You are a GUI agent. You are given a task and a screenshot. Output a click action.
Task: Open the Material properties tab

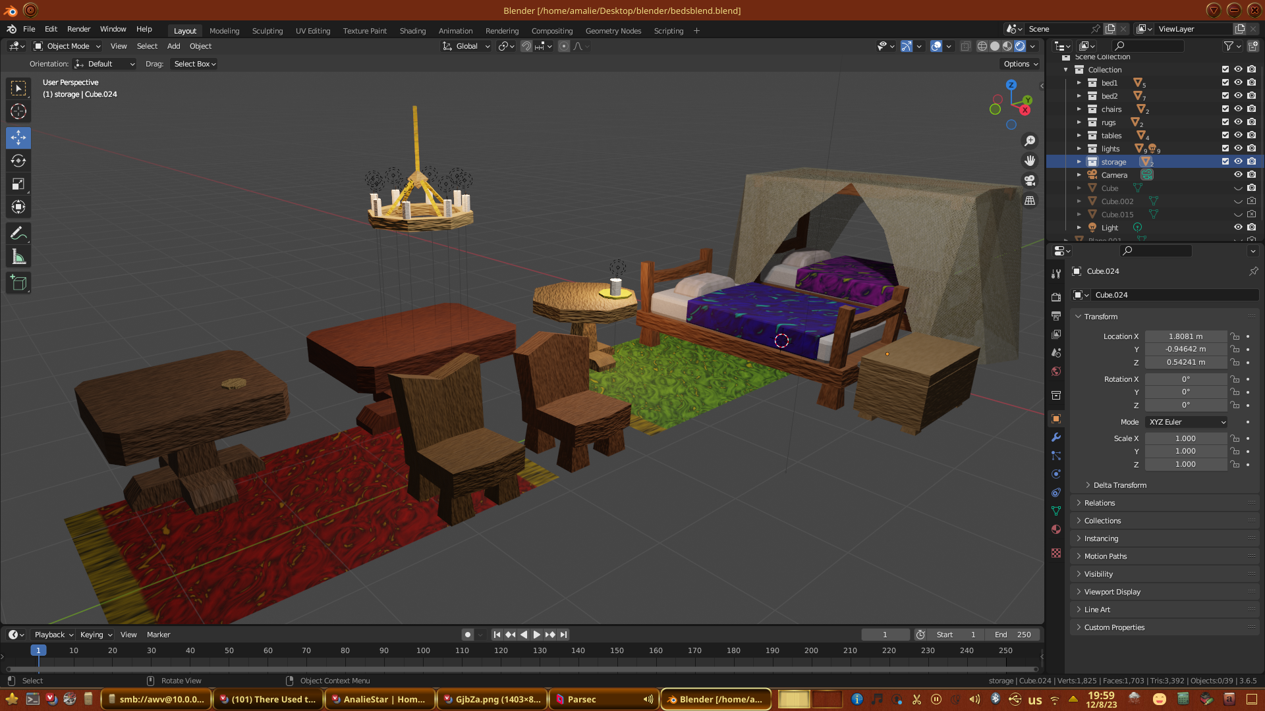coord(1056,529)
